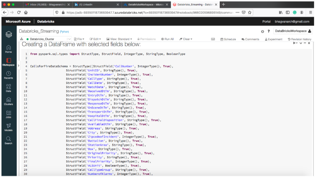The height and width of the screenshot is (177, 315).
Task: Open the cell options chevron
Action: pyautogui.click(x=301, y=43)
